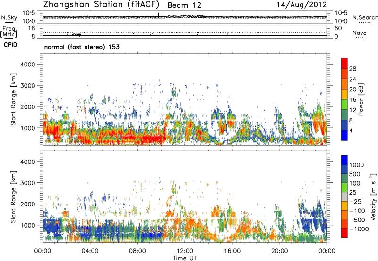378x261 pixels.
Task: Click the '4' tick on power colorbar
Action: click(x=351, y=130)
